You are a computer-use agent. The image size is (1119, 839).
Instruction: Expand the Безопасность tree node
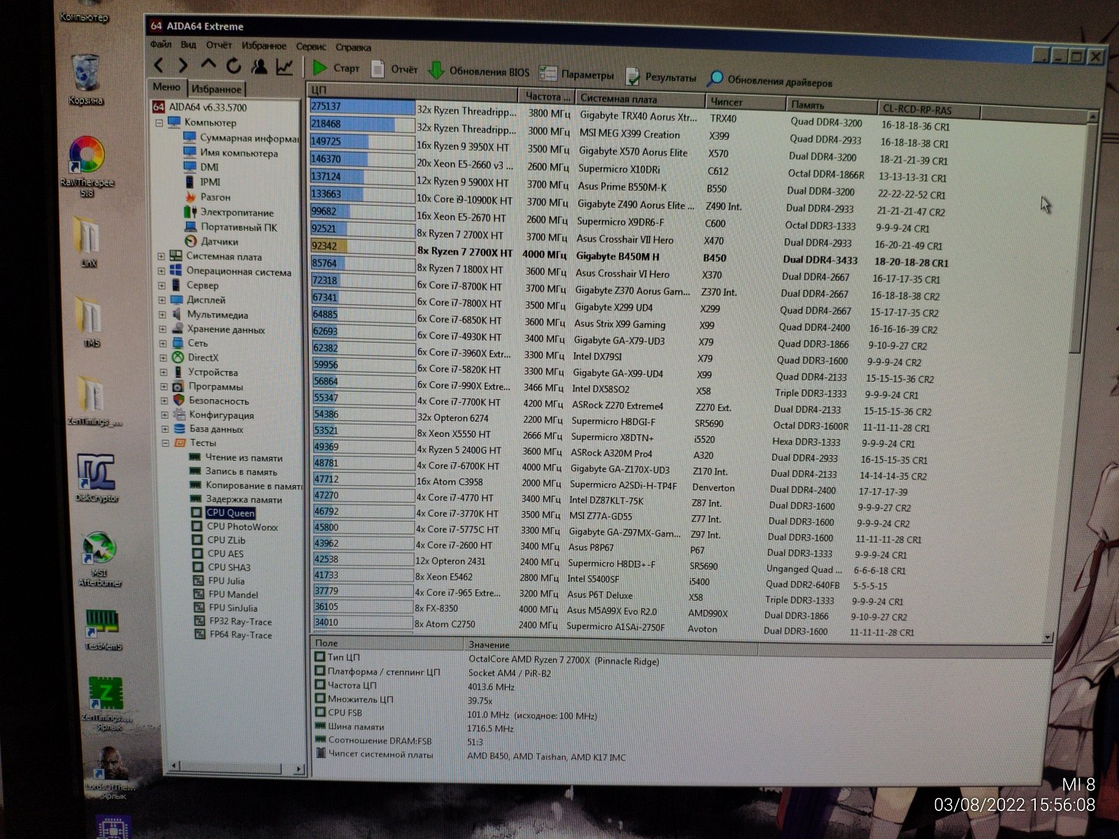tap(164, 401)
